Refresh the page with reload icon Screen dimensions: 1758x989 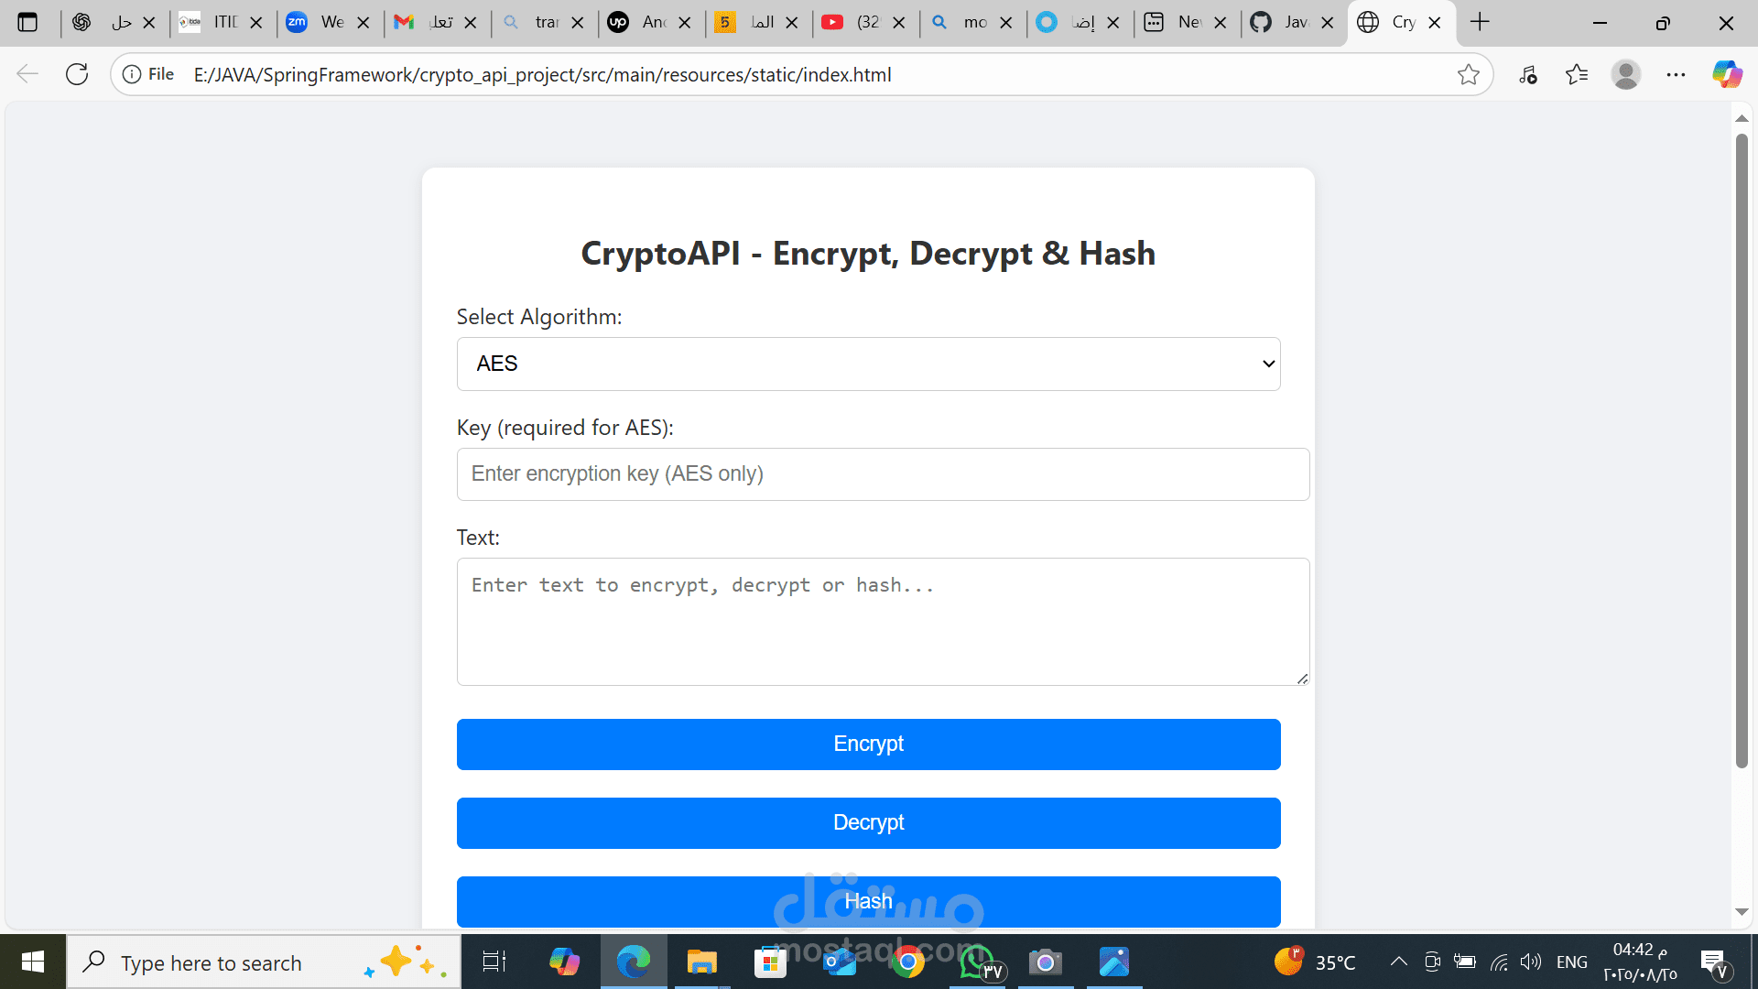click(77, 74)
